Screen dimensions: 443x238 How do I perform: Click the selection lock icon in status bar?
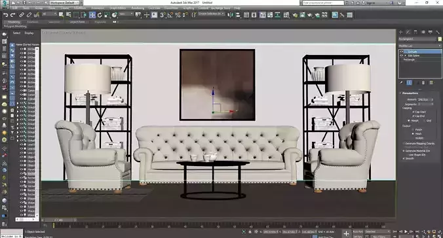click(250, 232)
